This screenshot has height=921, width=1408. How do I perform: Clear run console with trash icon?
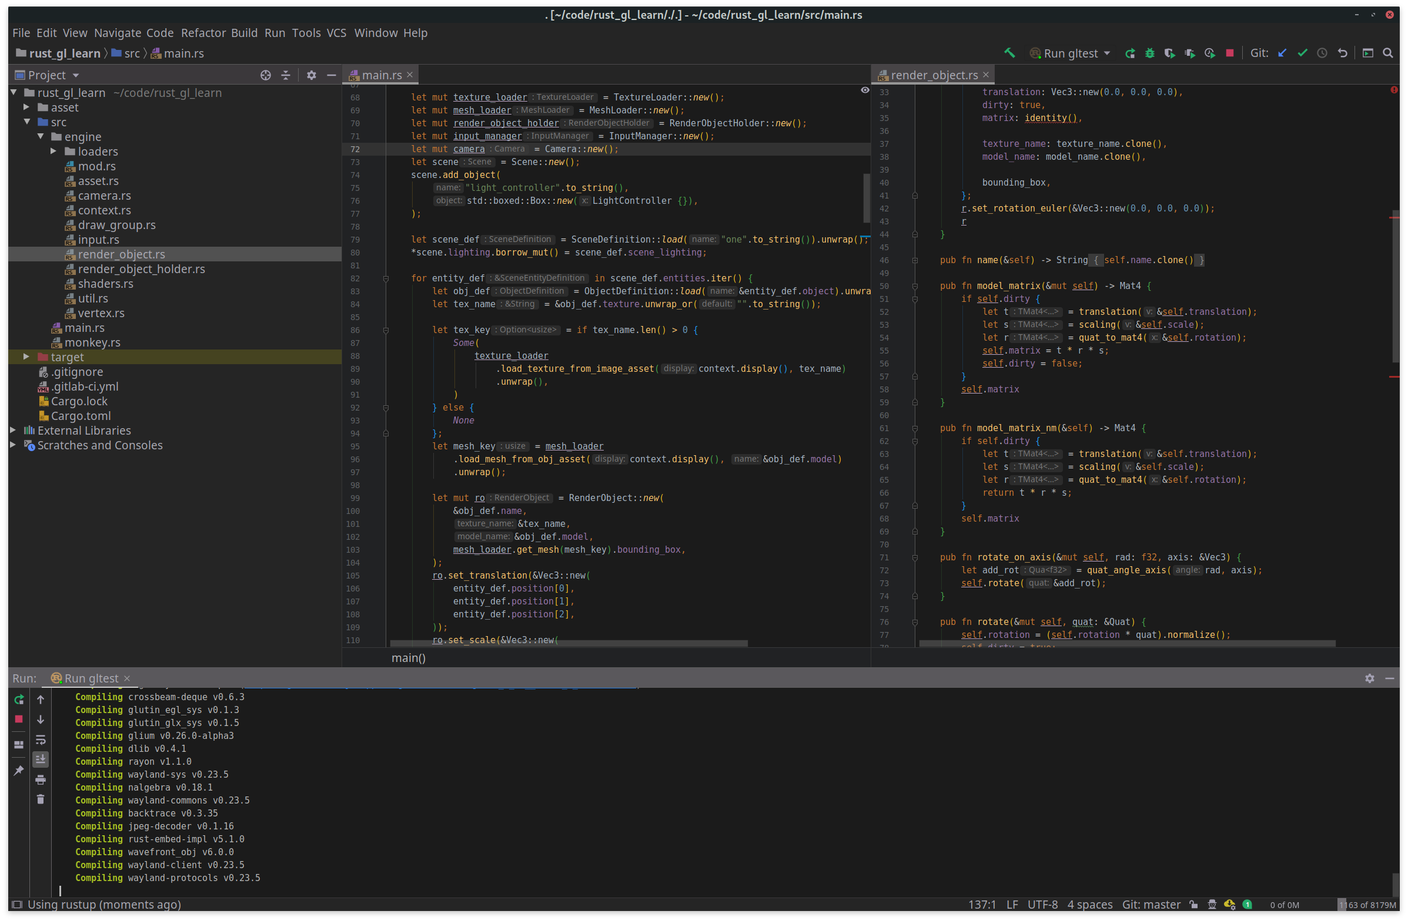(40, 799)
